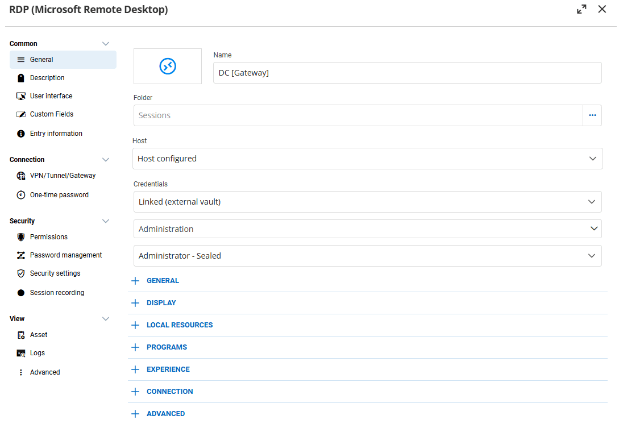
Task: Open Logs using the sidebar icon
Action: 20,353
